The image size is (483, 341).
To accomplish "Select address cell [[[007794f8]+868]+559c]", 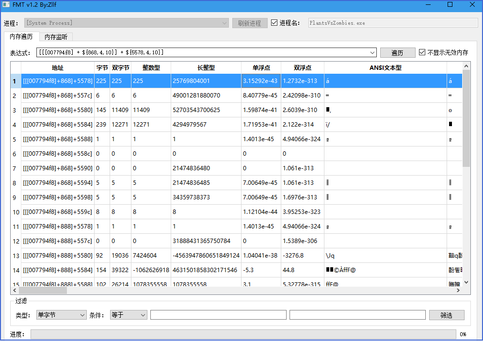I will [x=58, y=212].
